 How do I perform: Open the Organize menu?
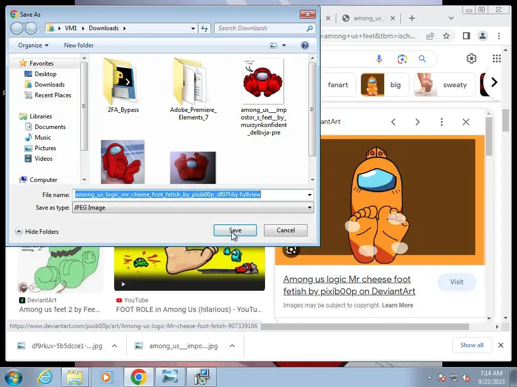point(33,45)
